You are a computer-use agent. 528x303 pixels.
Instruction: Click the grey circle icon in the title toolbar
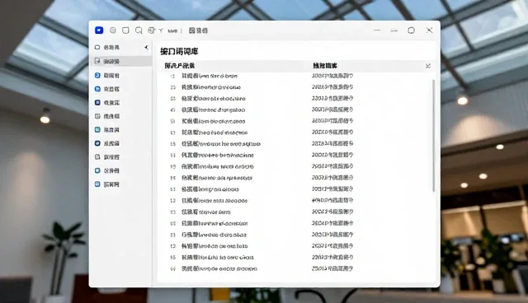point(113,30)
